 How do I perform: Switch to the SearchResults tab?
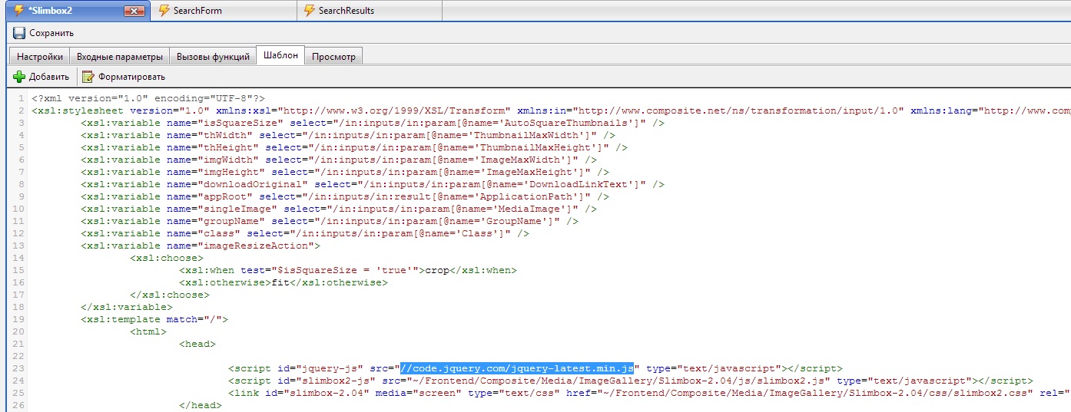click(x=346, y=11)
